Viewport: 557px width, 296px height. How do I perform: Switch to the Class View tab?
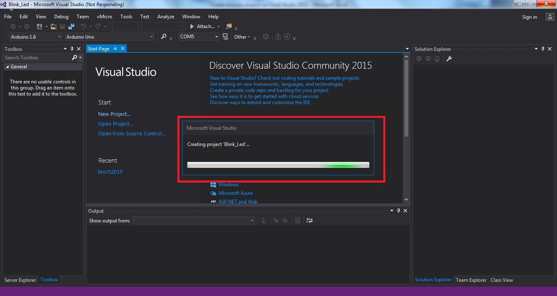pyautogui.click(x=502, y=280)
